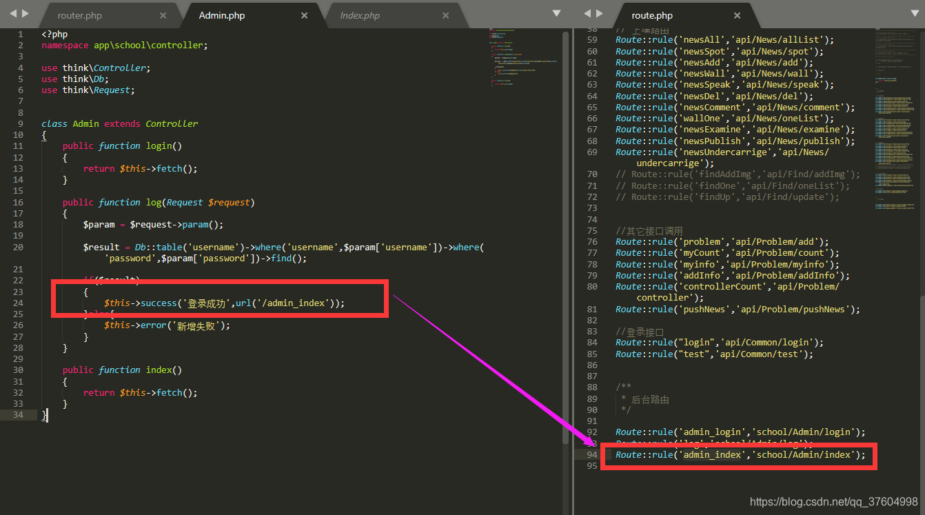Click '$param = $request->param();' line
The width and height of the screenshot is (925, 515).
[153, 224]
